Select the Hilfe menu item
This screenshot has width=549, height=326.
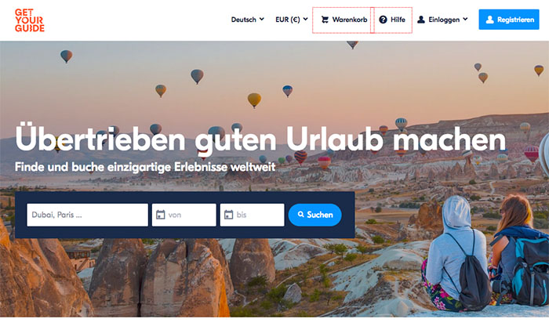click(391, 20)
